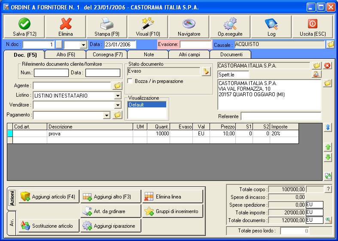Open the Documenti tab
The height and width of the screenshot is (241, 338).
[231, 55]
